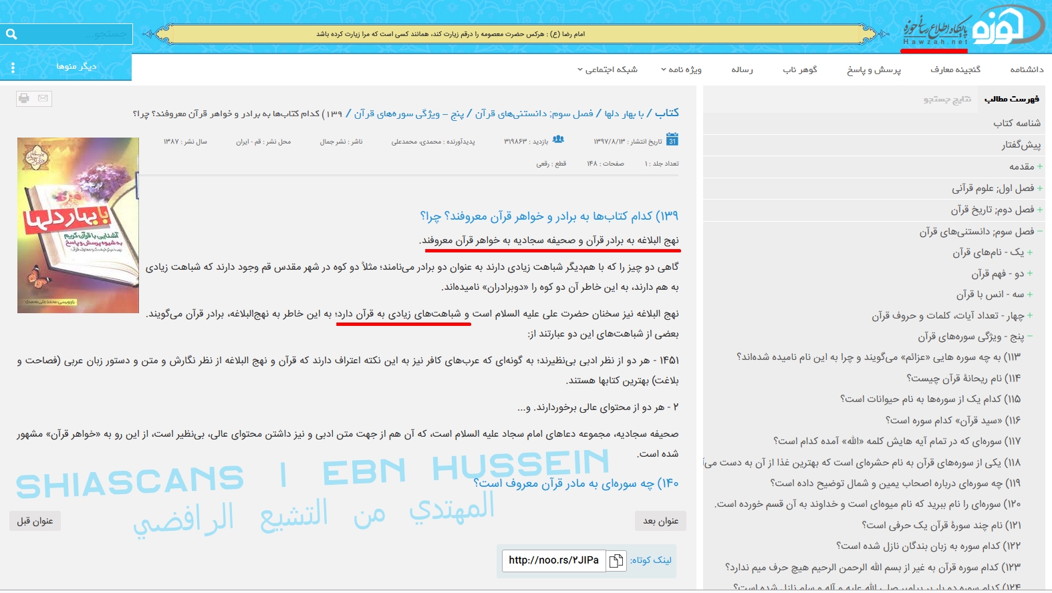Open the three-dots دیگر منوها menu

tap(13, 67)
